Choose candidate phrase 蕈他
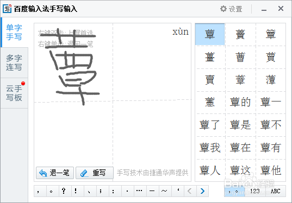This screenshot has width=292, height=203. [x=271, y=170]
